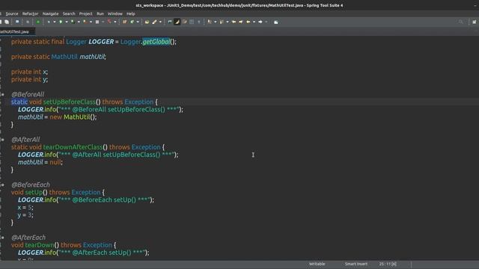Click the yellow Back navigation arrow
Viewport: 479px width, 269px height.
pos(248,22)
